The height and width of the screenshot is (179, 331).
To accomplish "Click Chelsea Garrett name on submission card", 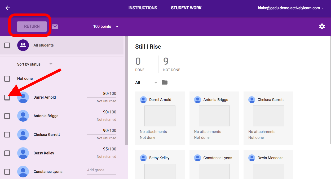I will [x=271, y=100].
